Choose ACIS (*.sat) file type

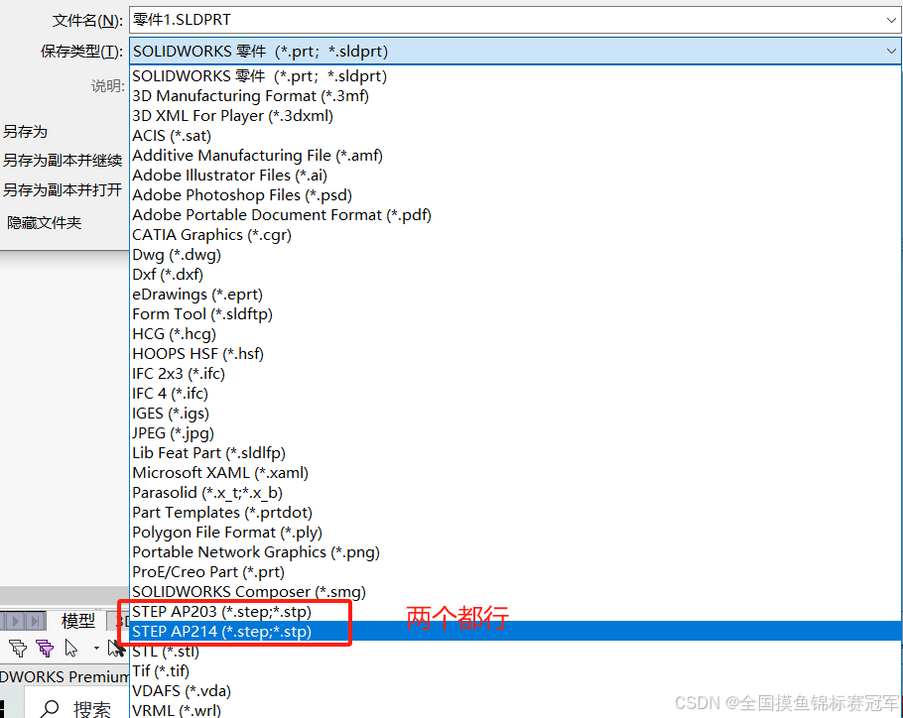click(515, 136)
